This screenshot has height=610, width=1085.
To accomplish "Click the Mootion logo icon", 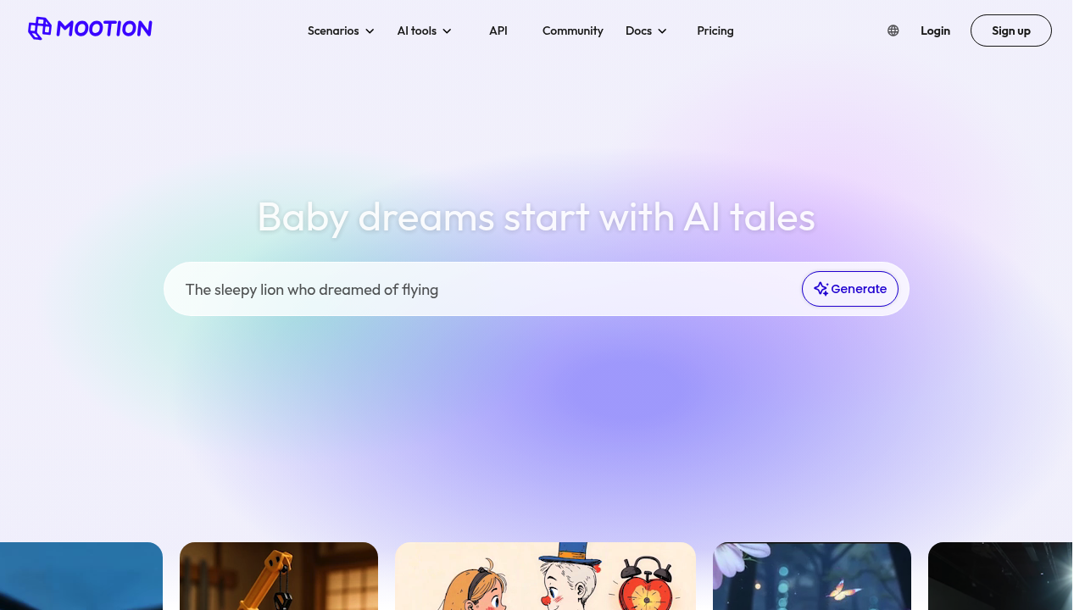I will 40,29.
